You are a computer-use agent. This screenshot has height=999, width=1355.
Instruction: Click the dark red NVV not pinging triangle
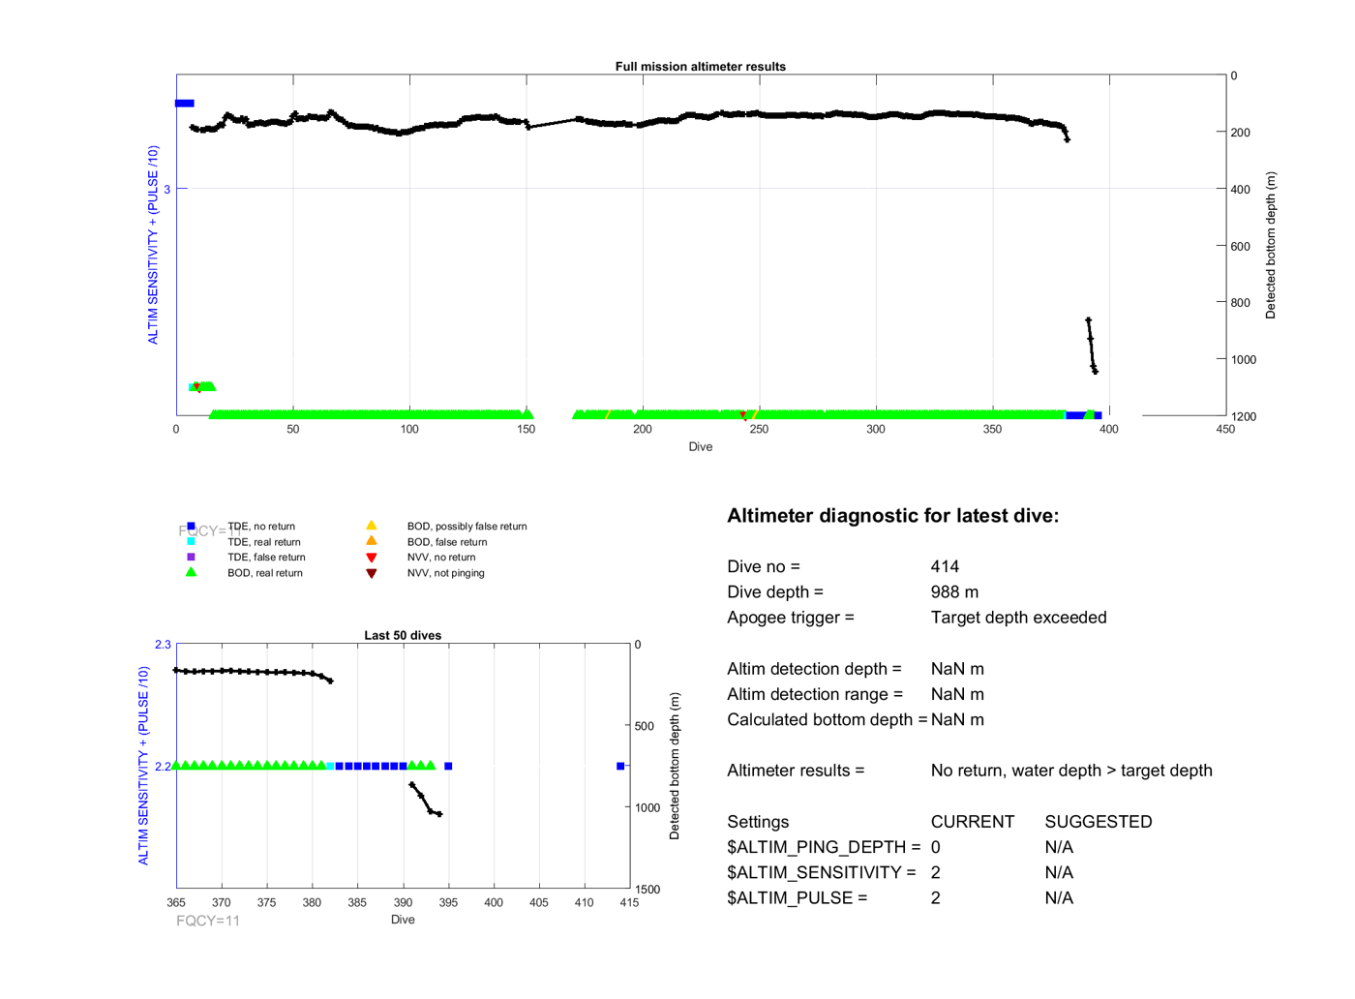coord(371,573)
